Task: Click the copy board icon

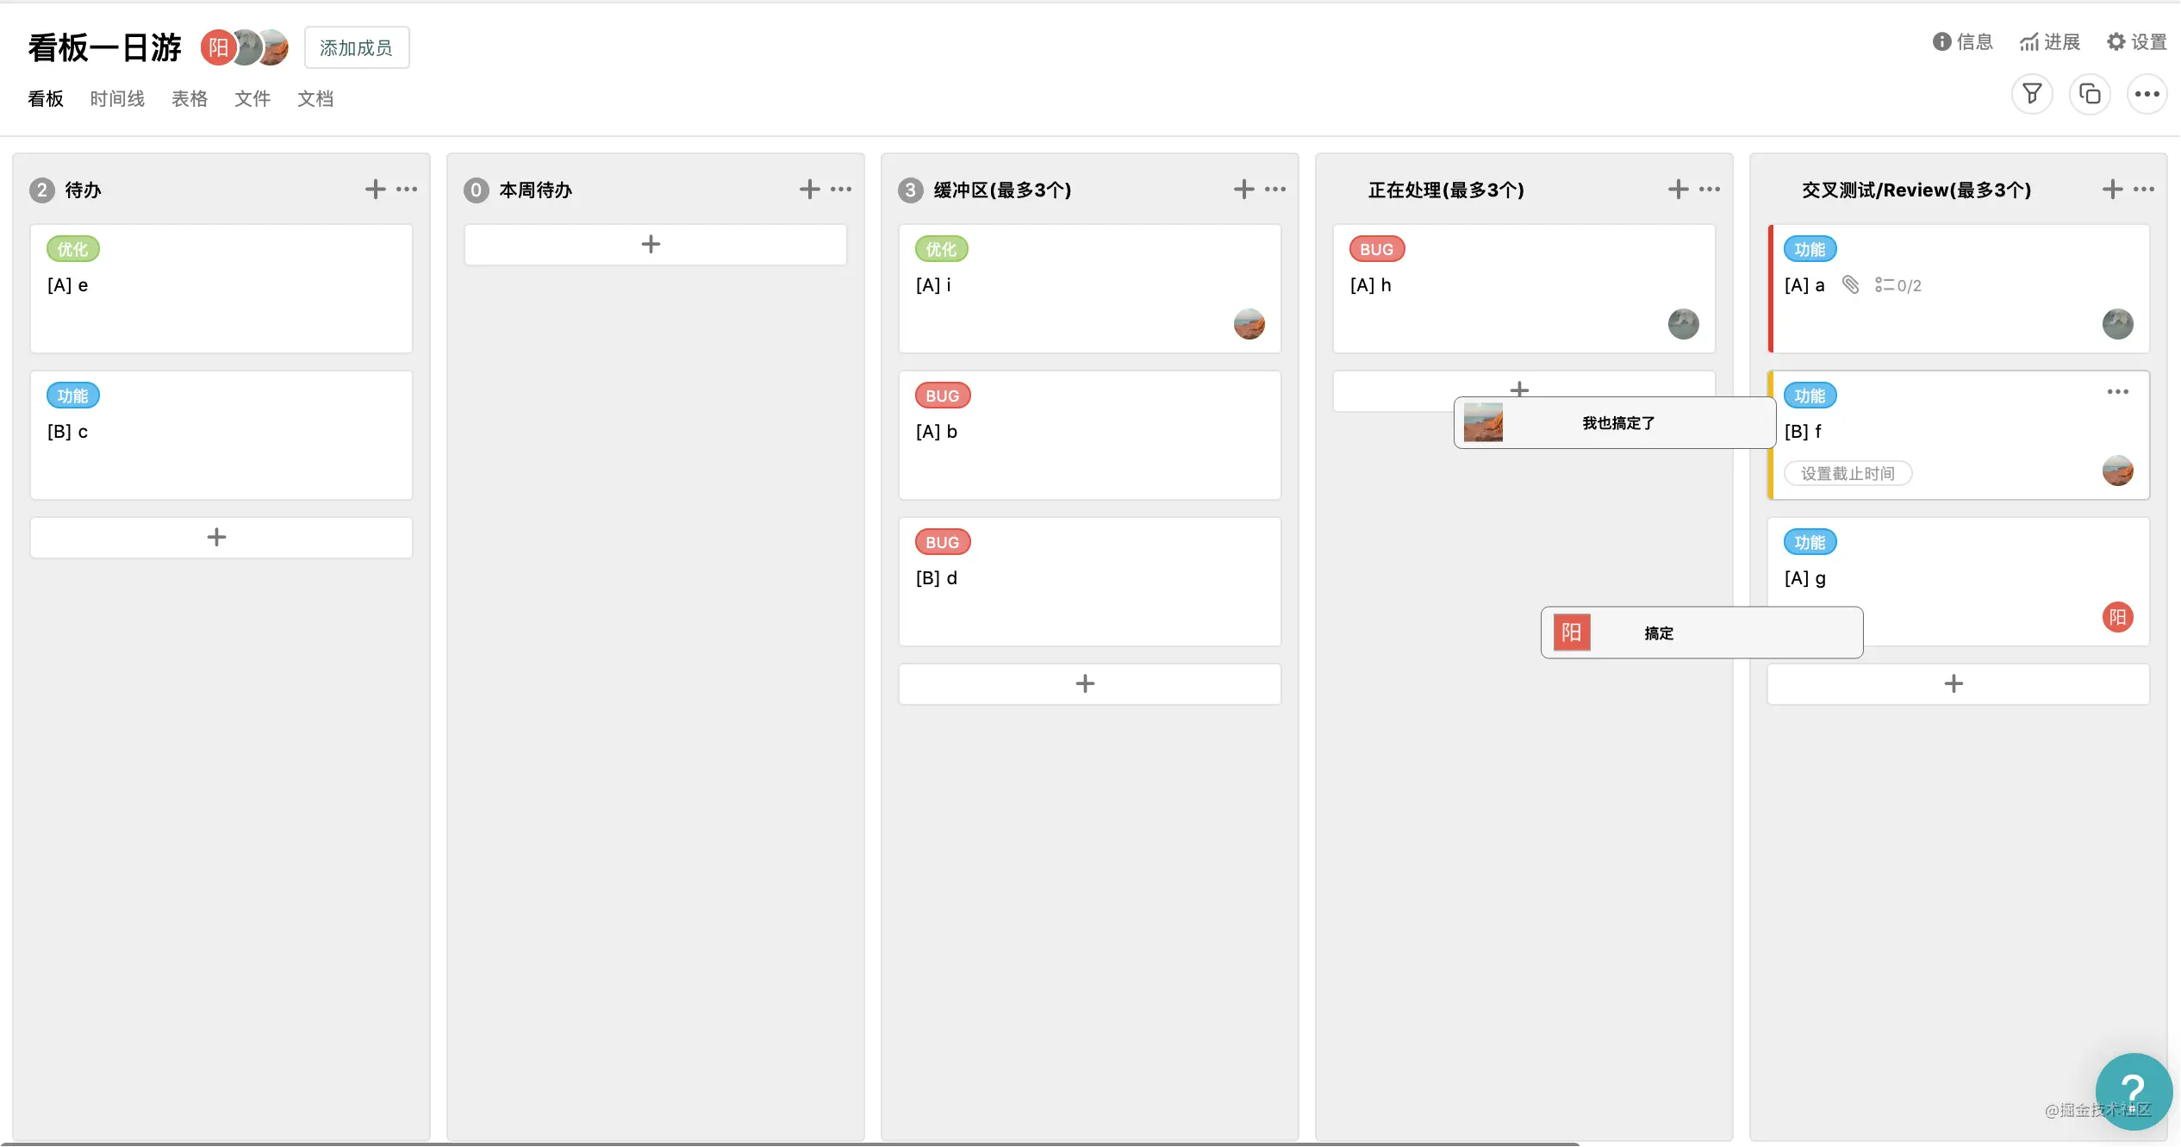Action: click(x=2090, y=94)
